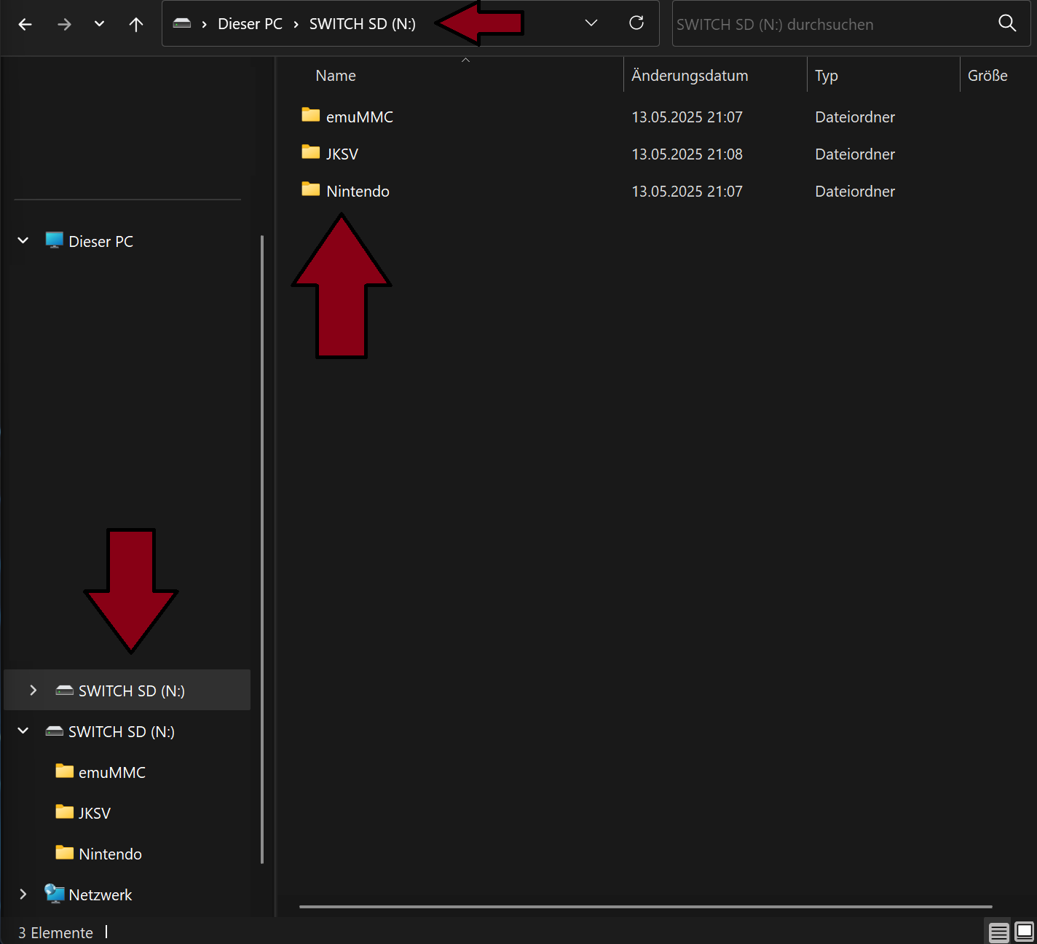This screenshot has width=1037, height=944.
Task: Collapse the Dieser PC tree node
Action: tap(23, 240)
